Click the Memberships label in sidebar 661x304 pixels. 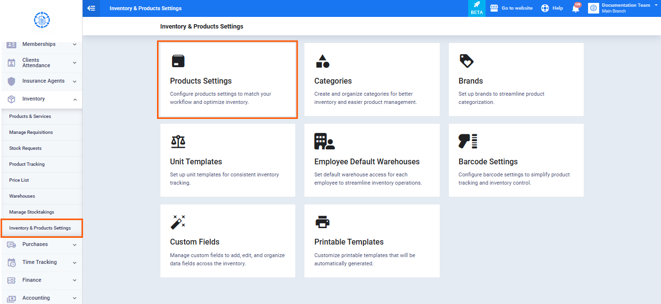39,44
